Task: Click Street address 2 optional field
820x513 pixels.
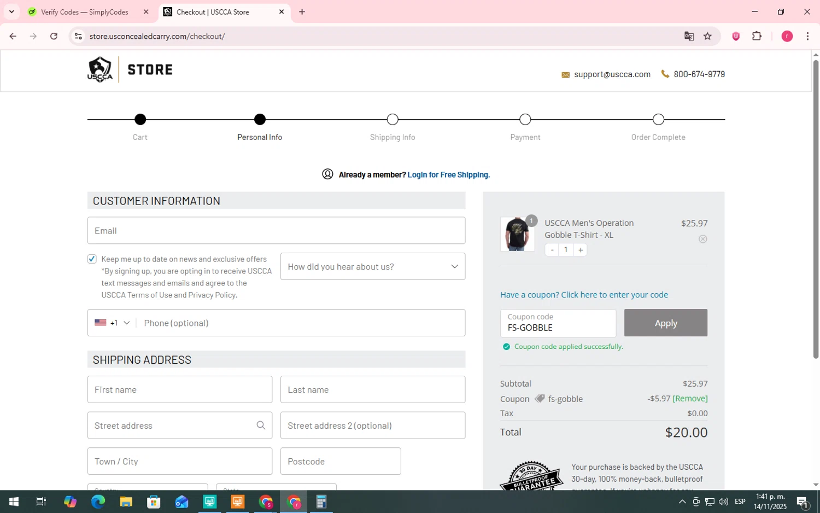Action: 373,425
